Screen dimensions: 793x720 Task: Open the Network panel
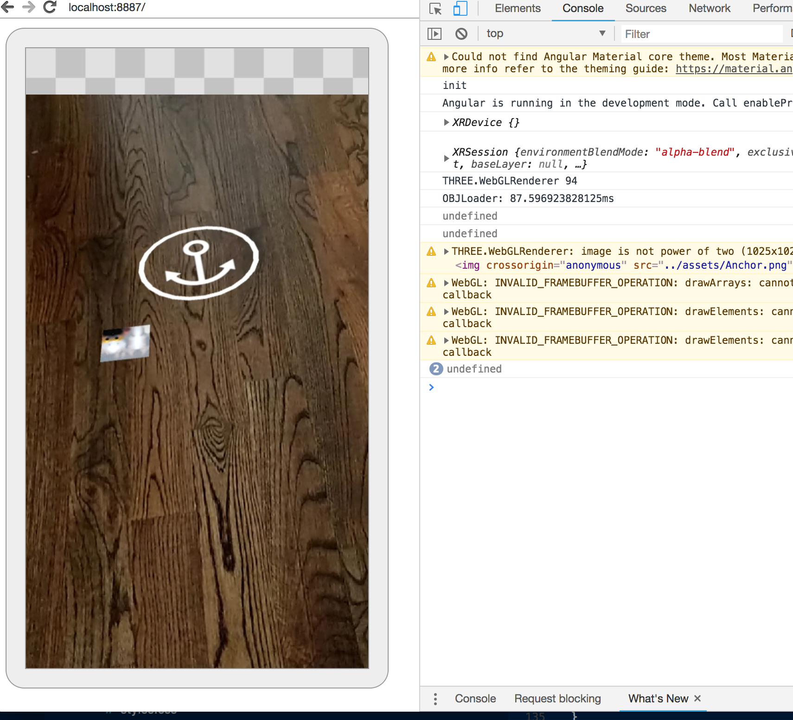(709, 8)
